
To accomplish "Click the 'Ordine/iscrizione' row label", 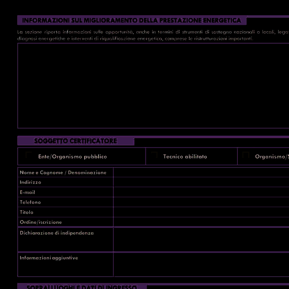I will (41, 222).
